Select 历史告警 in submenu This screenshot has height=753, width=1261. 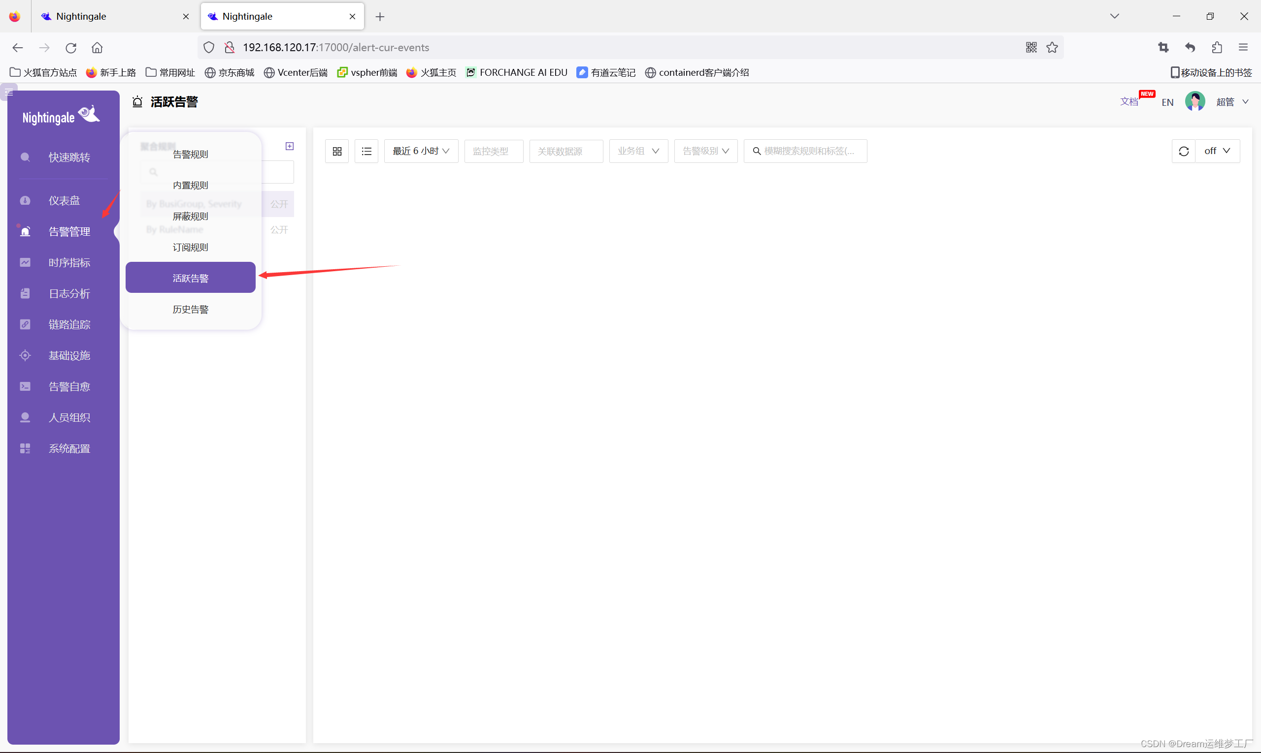pos(191,310)
